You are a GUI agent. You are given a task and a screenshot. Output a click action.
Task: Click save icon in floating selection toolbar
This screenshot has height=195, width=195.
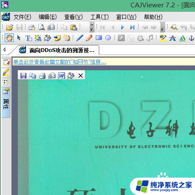coord(23,75)
